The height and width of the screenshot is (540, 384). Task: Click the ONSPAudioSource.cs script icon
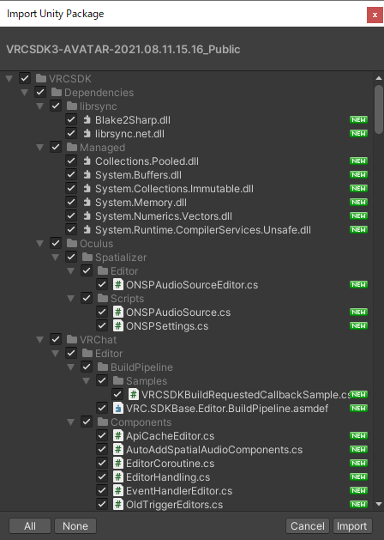[x=118, y=312]
